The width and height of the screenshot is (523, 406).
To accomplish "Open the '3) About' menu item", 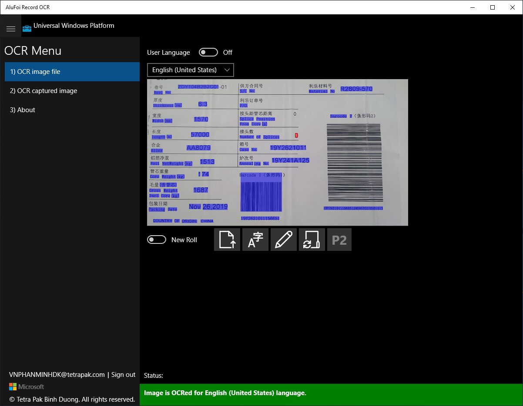I will point(72,110).
